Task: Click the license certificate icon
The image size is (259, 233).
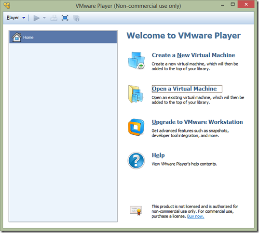Action: (x=136, y=210)
